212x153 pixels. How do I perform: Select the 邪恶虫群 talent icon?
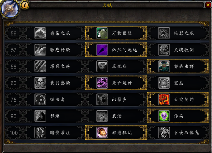tap(164, 66)
